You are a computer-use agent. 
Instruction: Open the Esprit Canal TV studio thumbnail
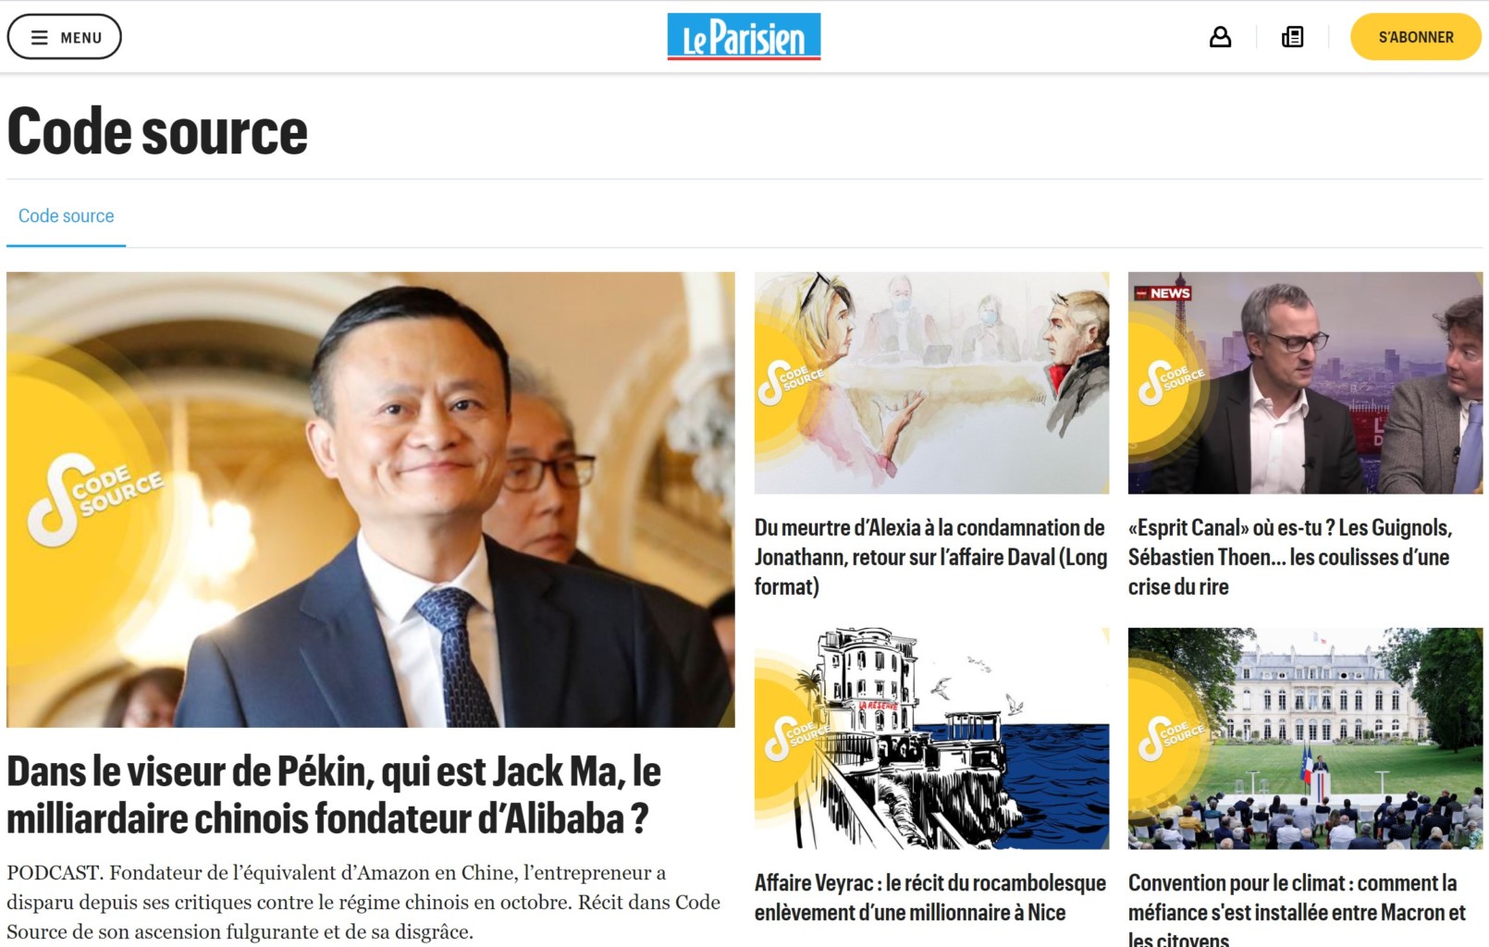point(1305,383)
